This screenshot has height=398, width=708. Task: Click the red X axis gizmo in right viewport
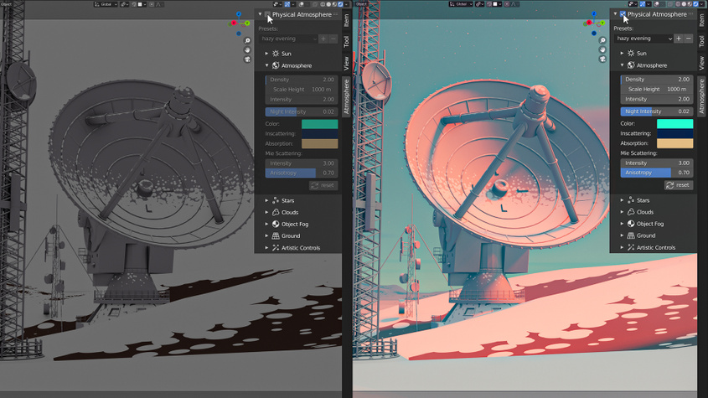pyautogui.click(x=589, y=23)
